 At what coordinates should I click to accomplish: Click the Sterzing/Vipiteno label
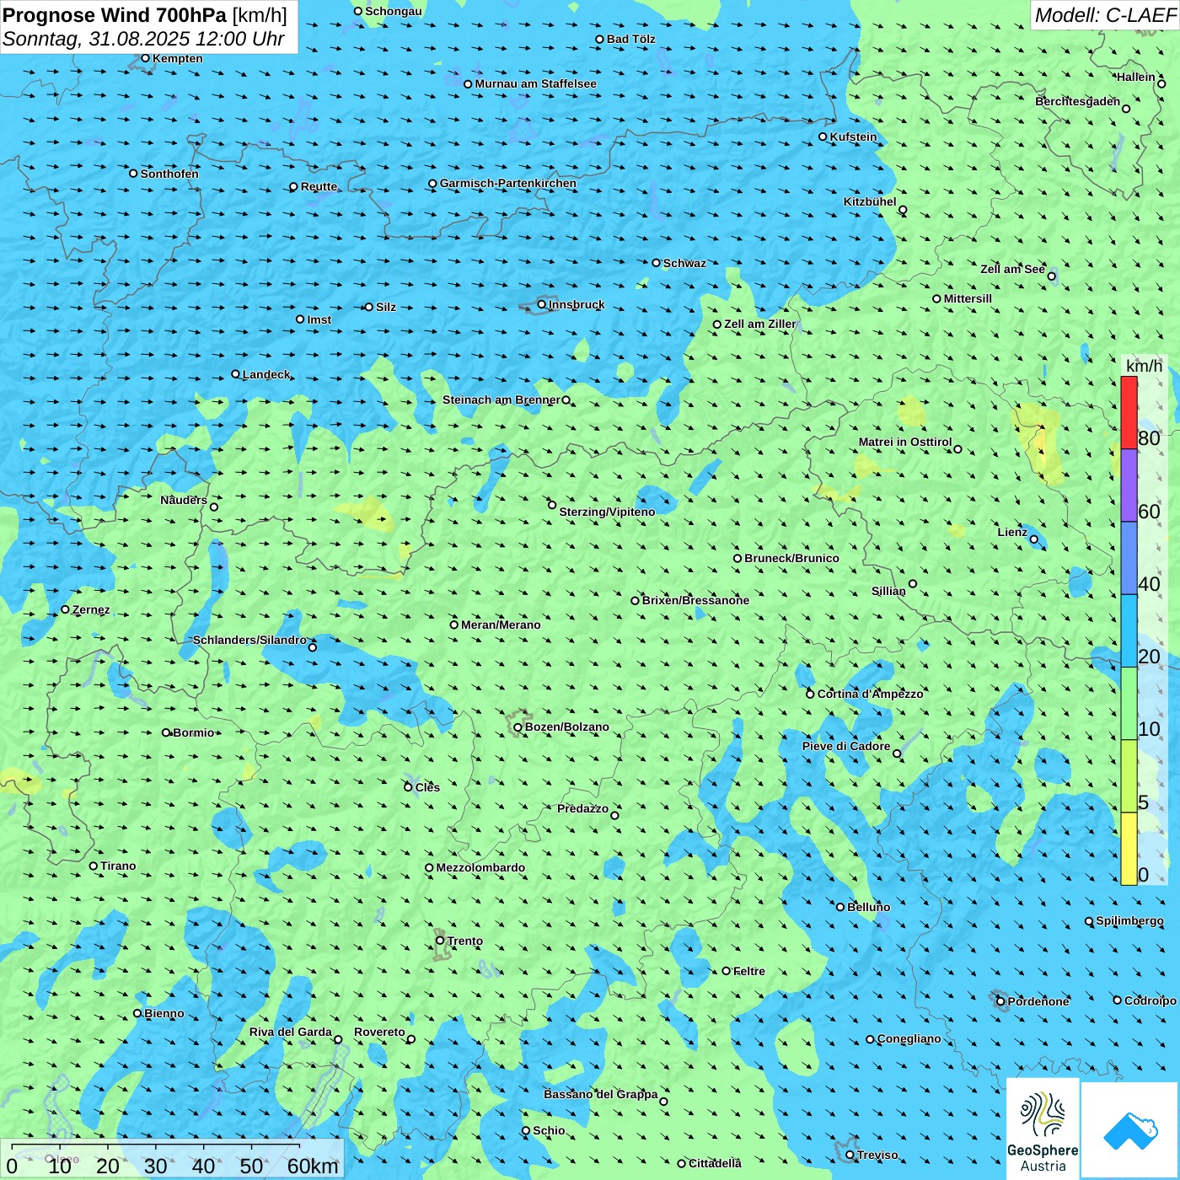(607, 512)
